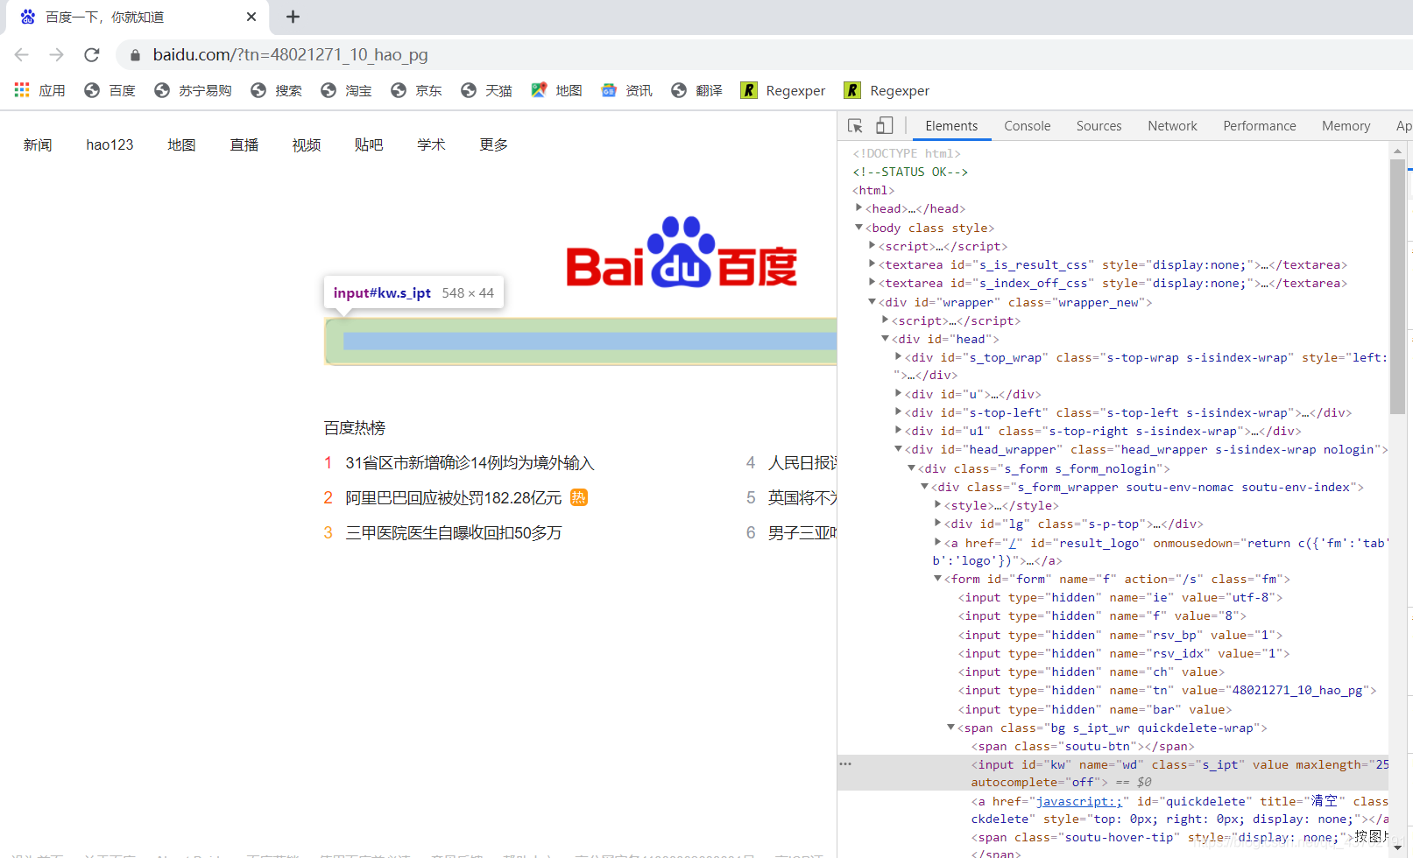
Task: Collapse span bg s_ipt_wr node
Action: pos(950,728)
